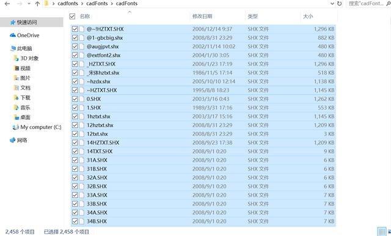Click the file icon of ~HZTXT.SHX
This screenshot has width=391, height=236.
tap(82, 90)
